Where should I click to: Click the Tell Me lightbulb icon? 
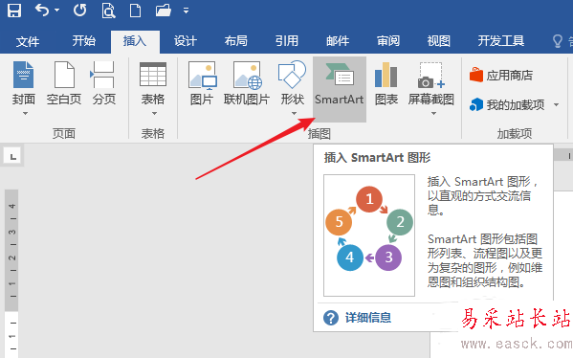coord(558,41)
